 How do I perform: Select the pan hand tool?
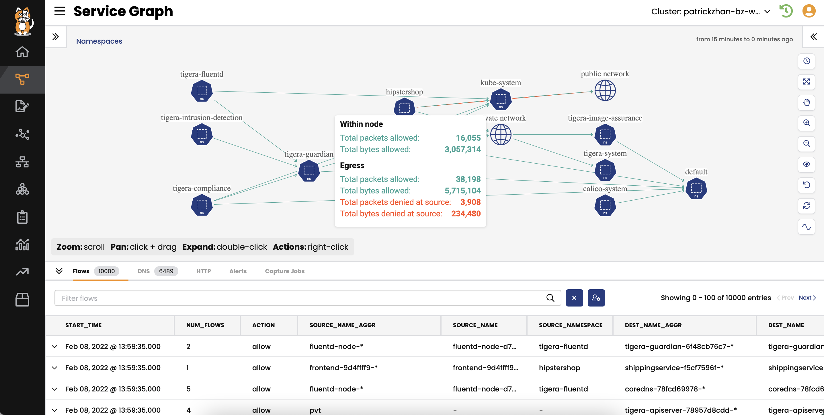(807, 102)
